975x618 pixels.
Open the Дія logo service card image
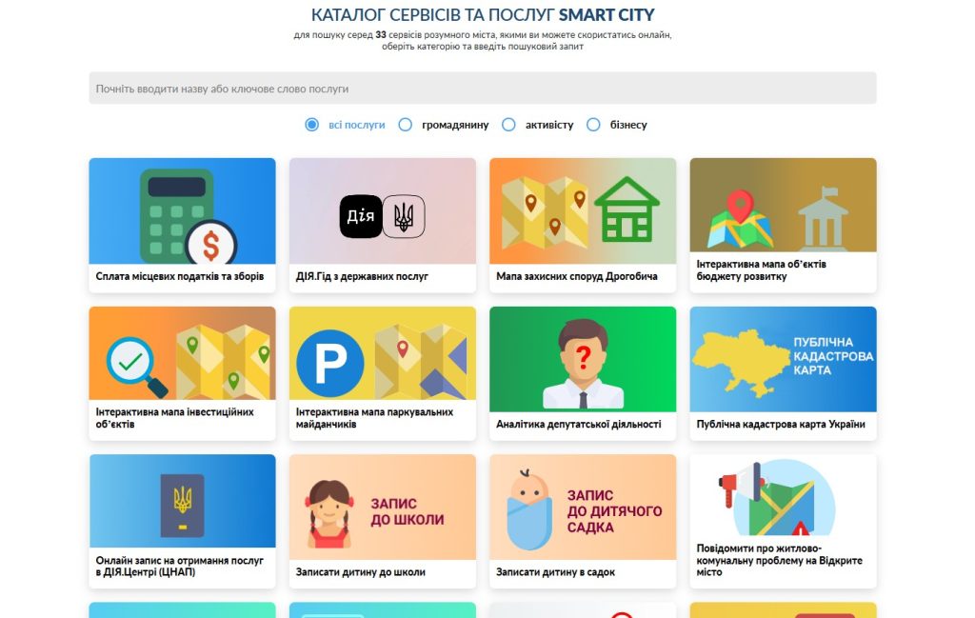(383, 210)
